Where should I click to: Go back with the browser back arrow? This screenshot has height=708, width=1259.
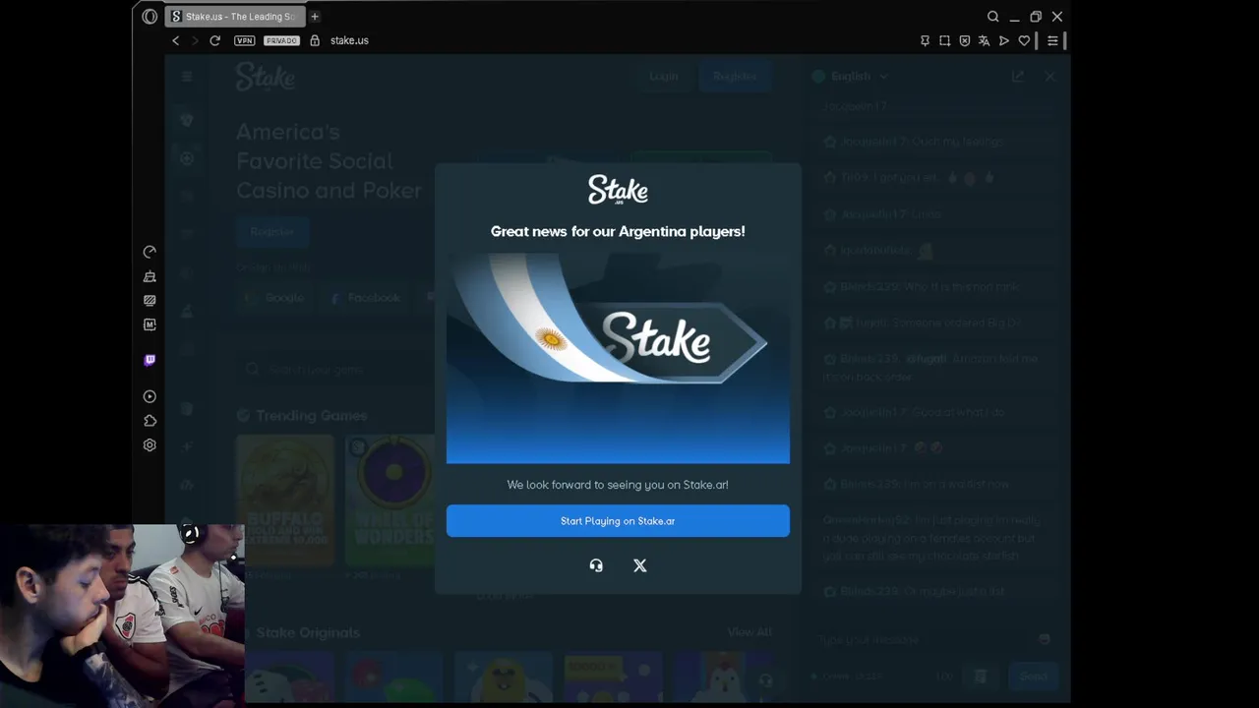pos(176,40)
